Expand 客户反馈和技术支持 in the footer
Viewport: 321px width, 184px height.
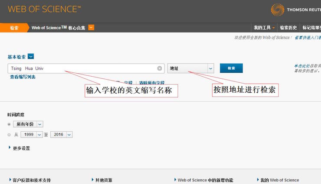(30, 180)
